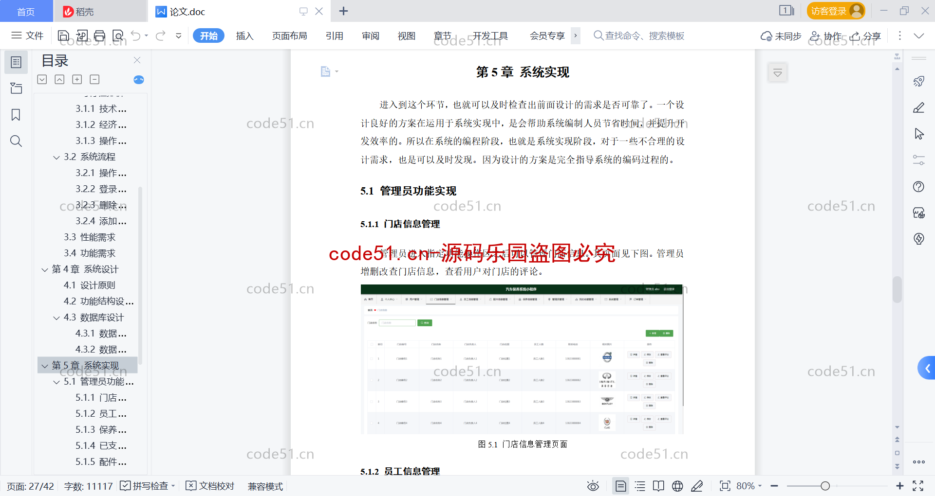Switch to the 页面布局 tab
Image resolution: width=935 pixels, height=496 pixels.
[x=289, y=35]
